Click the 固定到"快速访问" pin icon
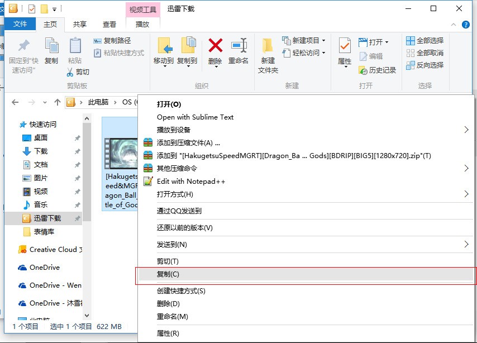This screenshot has width=477, height=343. click(23, 46)
